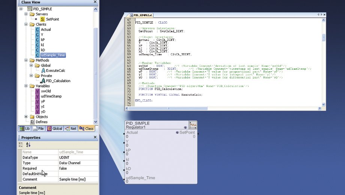The image size is (345, 195).
Task: Click the Defines D icon
Action: [32, 122]
